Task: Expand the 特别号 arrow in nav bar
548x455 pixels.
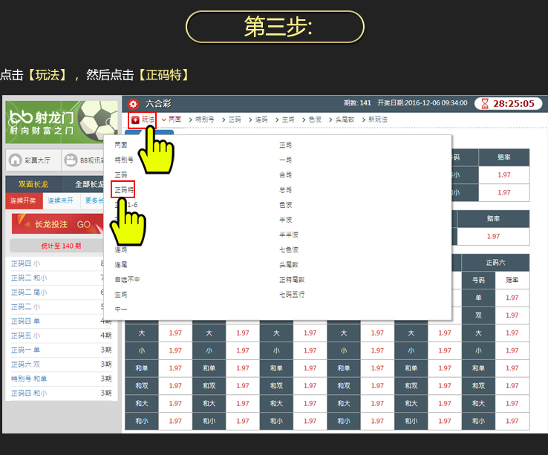Action: click(190, 120)
